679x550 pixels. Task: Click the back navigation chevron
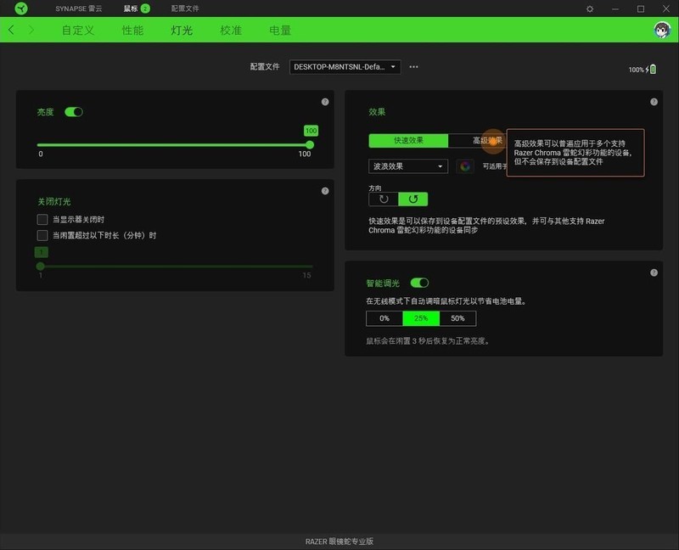coord(10,29)
